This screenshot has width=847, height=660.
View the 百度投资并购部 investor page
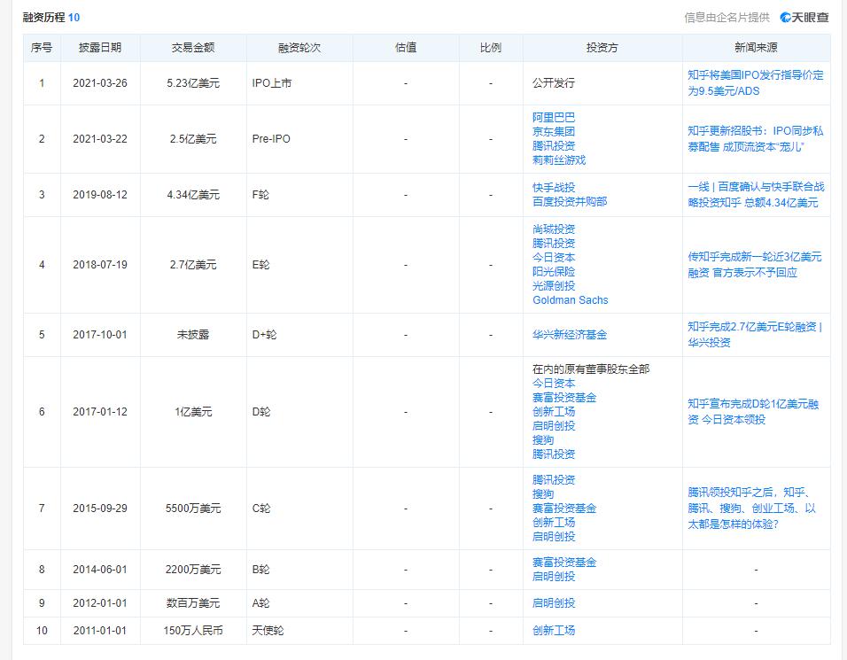570,201
